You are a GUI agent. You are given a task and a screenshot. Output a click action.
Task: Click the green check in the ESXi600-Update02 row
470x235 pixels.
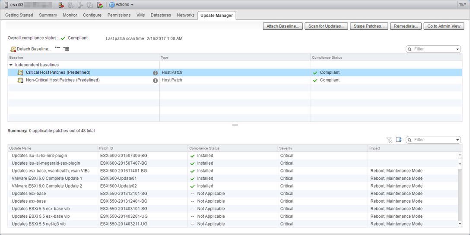click(x=192, y=186)
